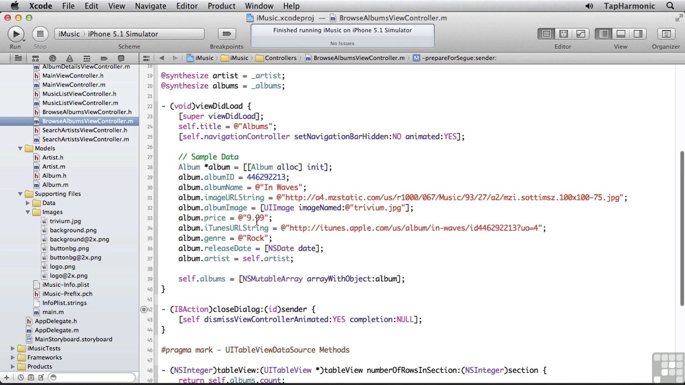This screenshot has width=685, height=385.
Task: Open the Editor menu
Action: (x=187, y=6)
